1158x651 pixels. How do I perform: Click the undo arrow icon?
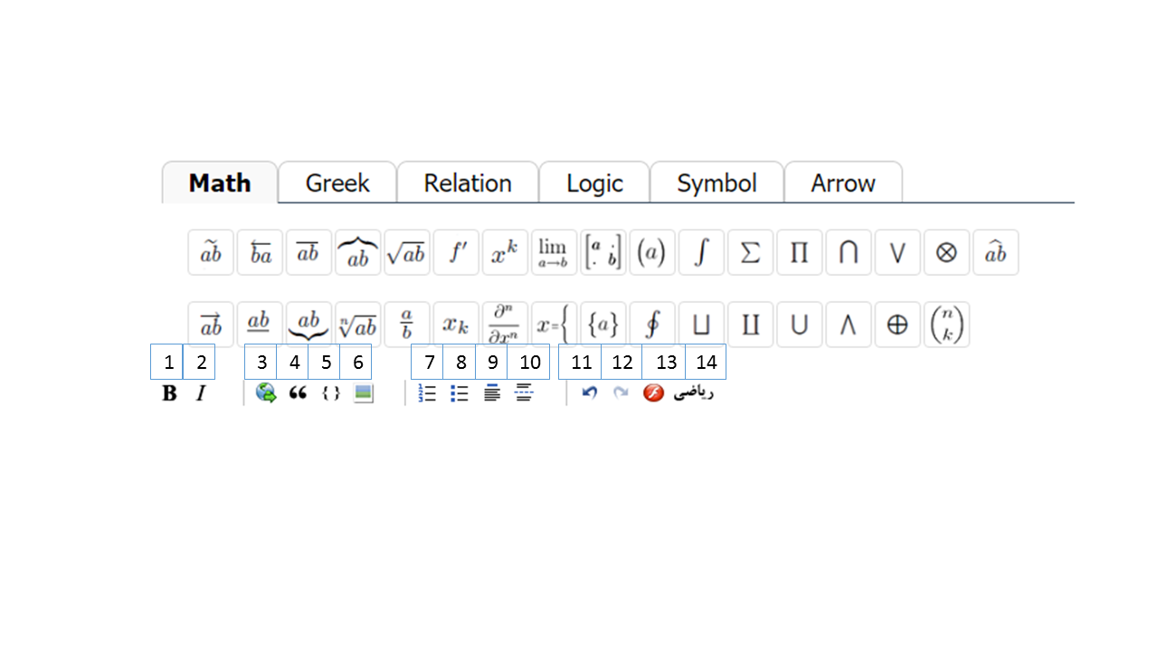point(589,392)
